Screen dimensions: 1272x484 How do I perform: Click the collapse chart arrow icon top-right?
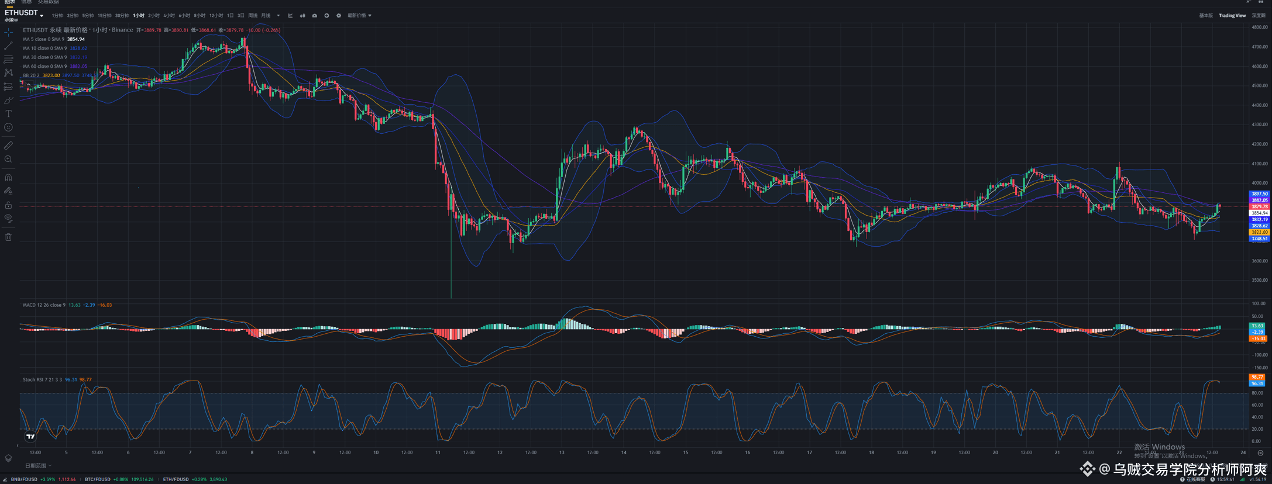(x=1248, y=2)
